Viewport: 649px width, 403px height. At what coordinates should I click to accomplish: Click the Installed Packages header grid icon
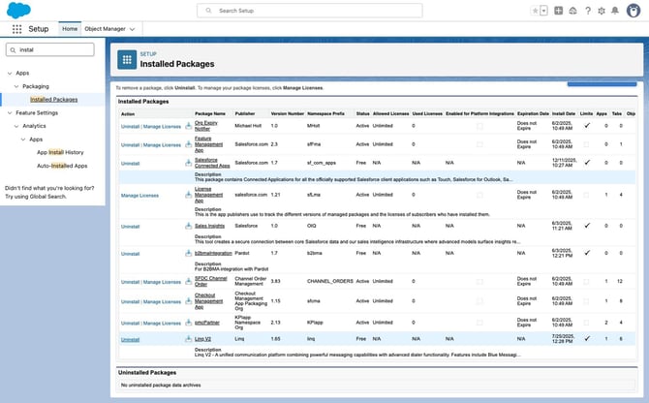[127, 60]
